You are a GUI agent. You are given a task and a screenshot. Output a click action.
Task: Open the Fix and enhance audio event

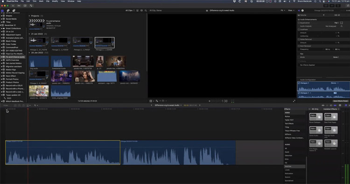(x=15, y=57)
